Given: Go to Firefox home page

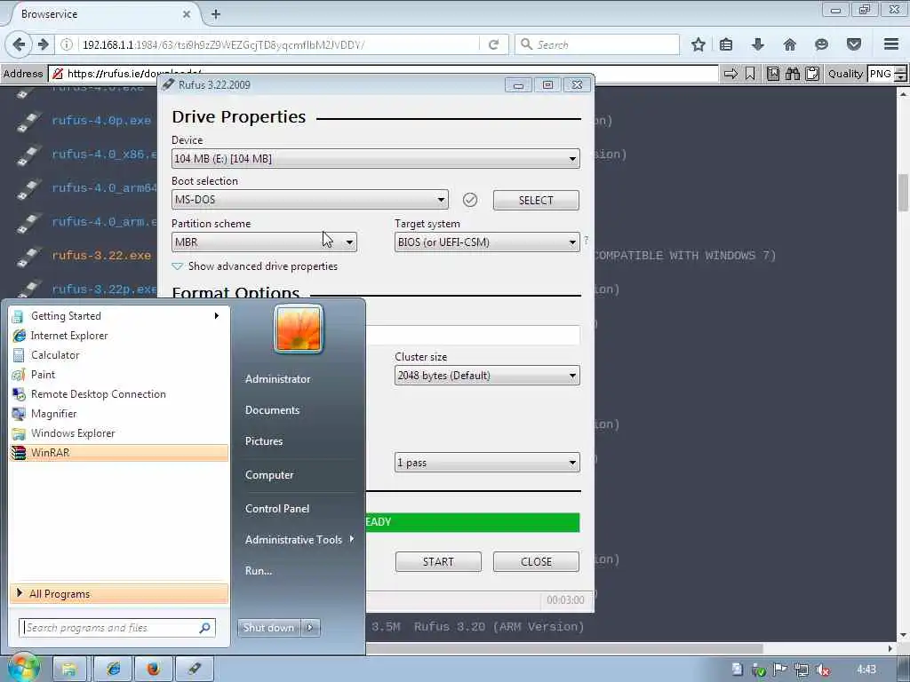Looking at the screenshot, I should 789,44.
